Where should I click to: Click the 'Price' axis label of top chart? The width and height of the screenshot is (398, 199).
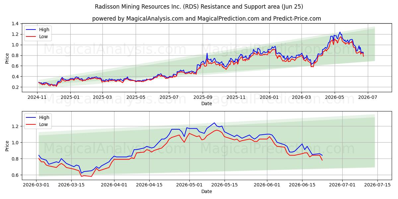(7, 58)
